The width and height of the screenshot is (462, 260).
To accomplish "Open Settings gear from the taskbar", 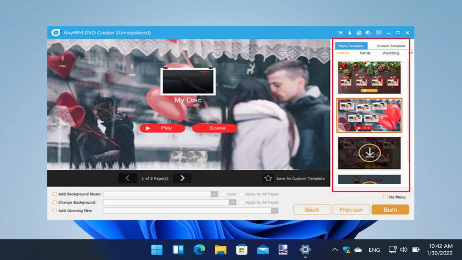I will point(305,250).
